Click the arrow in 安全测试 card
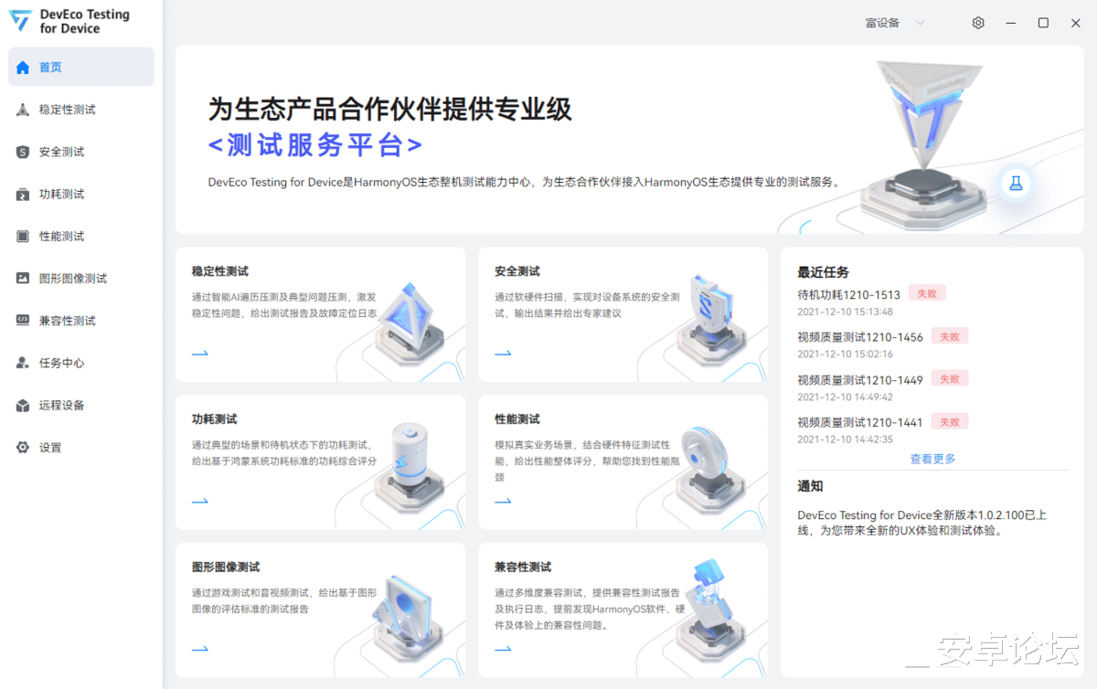 click(x=503, y=353)
